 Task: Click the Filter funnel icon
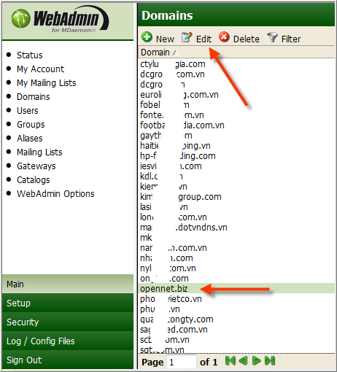tap(272, 37)
